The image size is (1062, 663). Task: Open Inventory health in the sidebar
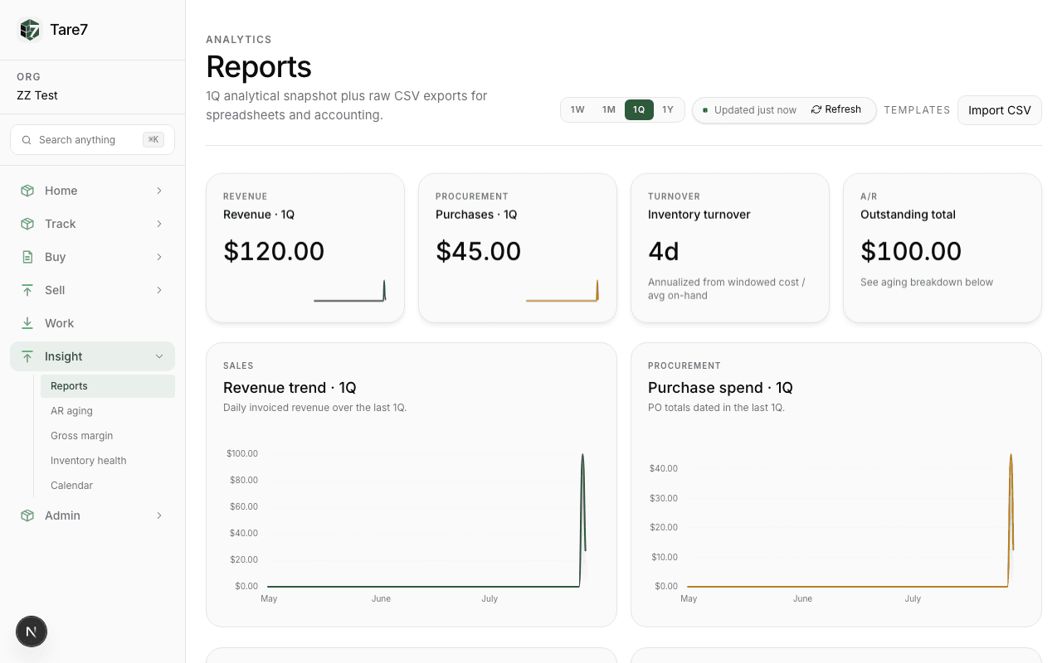coord(108,461)
